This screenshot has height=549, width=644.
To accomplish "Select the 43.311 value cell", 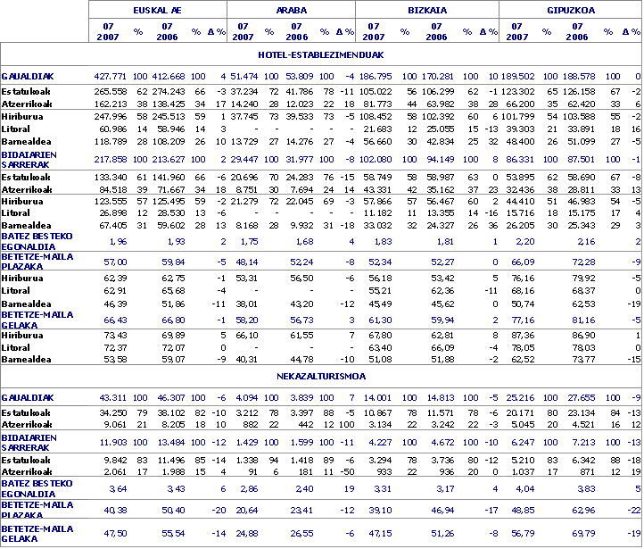I will (x=113, y=395).
